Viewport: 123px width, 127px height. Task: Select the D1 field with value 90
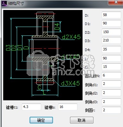click(x=111, y=23)
